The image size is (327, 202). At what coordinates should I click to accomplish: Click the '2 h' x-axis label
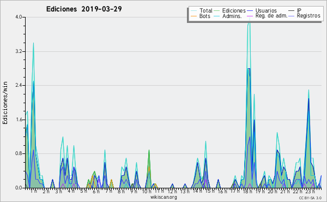tap(46, 191)
